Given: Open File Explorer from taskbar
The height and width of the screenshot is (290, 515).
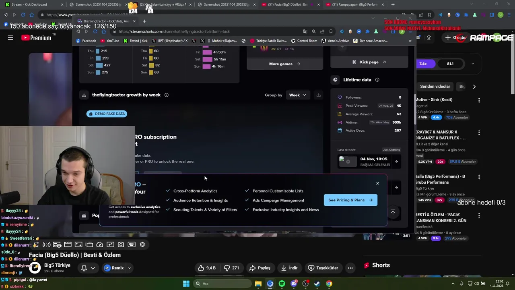Looking at the screenshot, I should [258, 284].
